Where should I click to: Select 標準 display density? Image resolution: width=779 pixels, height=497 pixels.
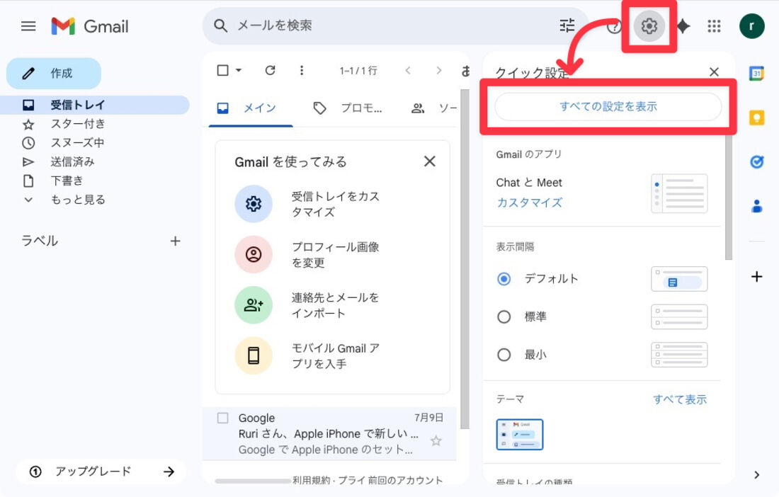pos(504,316)
